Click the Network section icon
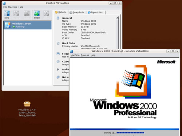The height and width of the screenshot is (136, 182). click(58, 77)
